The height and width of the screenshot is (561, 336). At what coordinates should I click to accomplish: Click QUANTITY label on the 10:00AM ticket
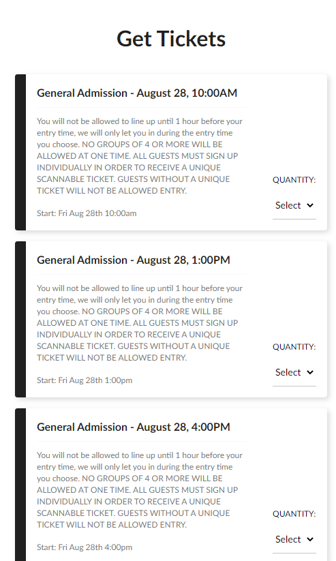pyautogui.click(x=294, y=180)
